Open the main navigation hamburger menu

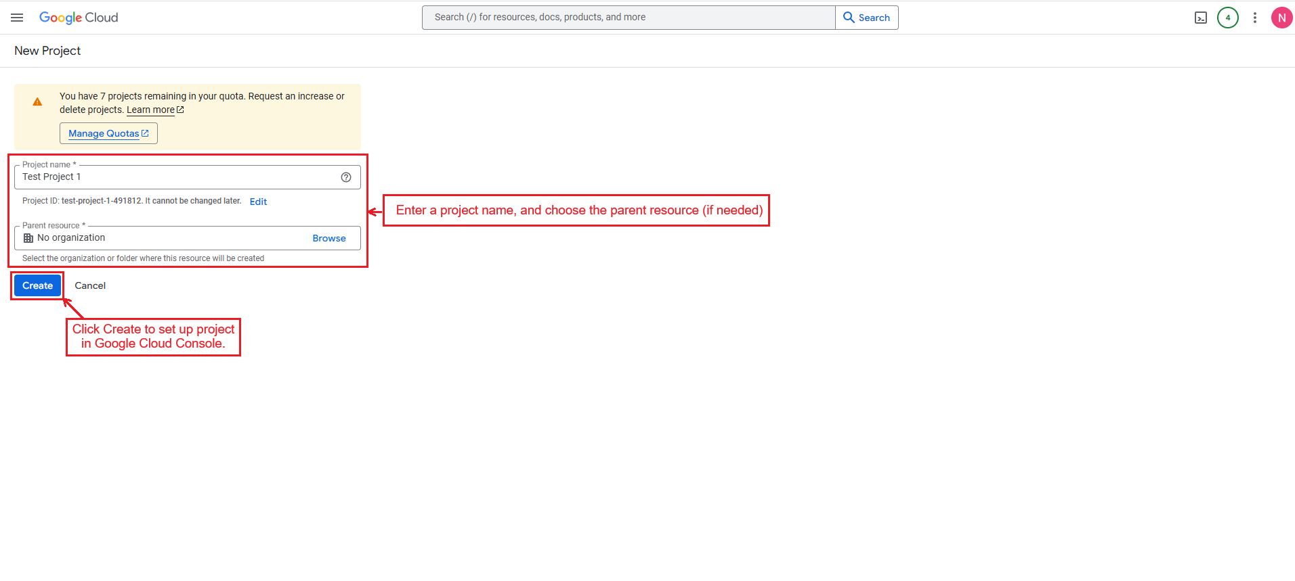pyautogui.click(x=17, y=18)
